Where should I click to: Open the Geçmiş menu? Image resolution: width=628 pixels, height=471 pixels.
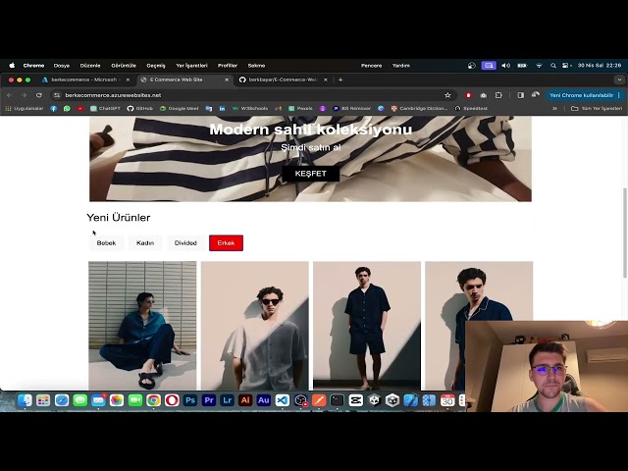tap(156, 66)
